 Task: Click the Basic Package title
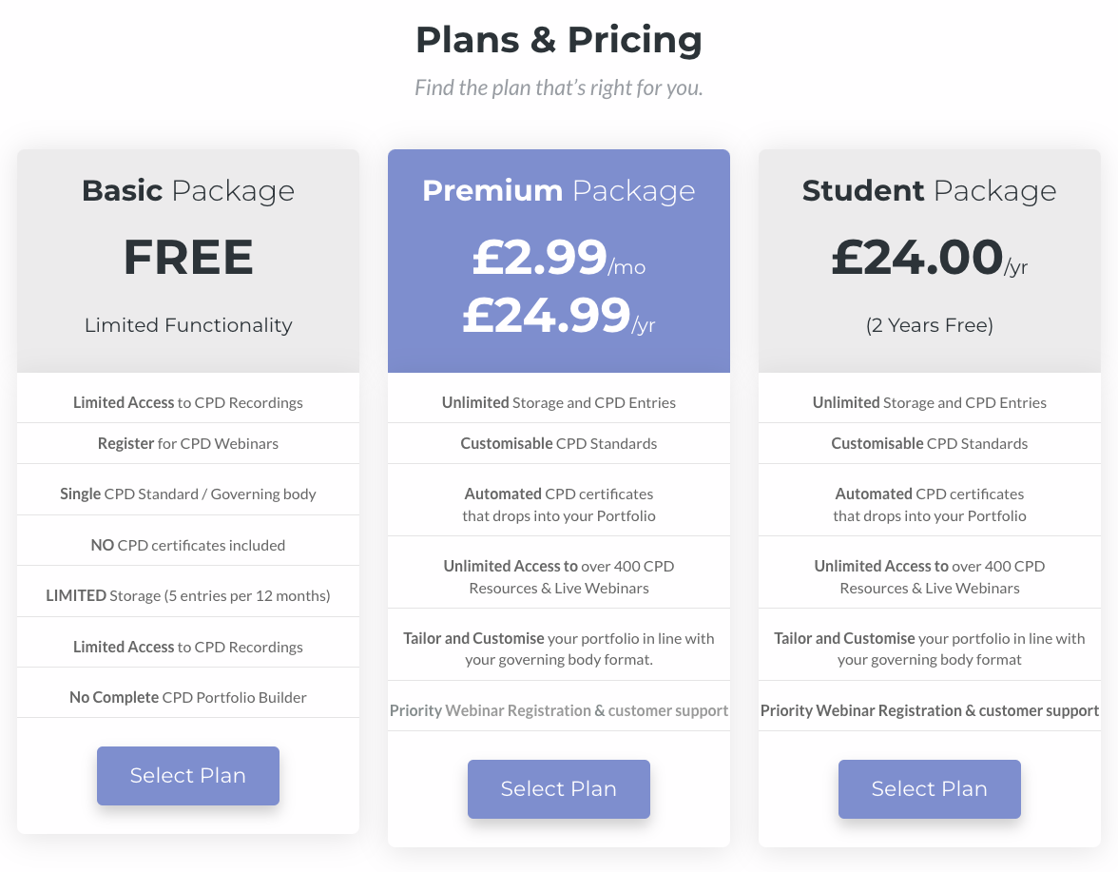coord(188,190)
